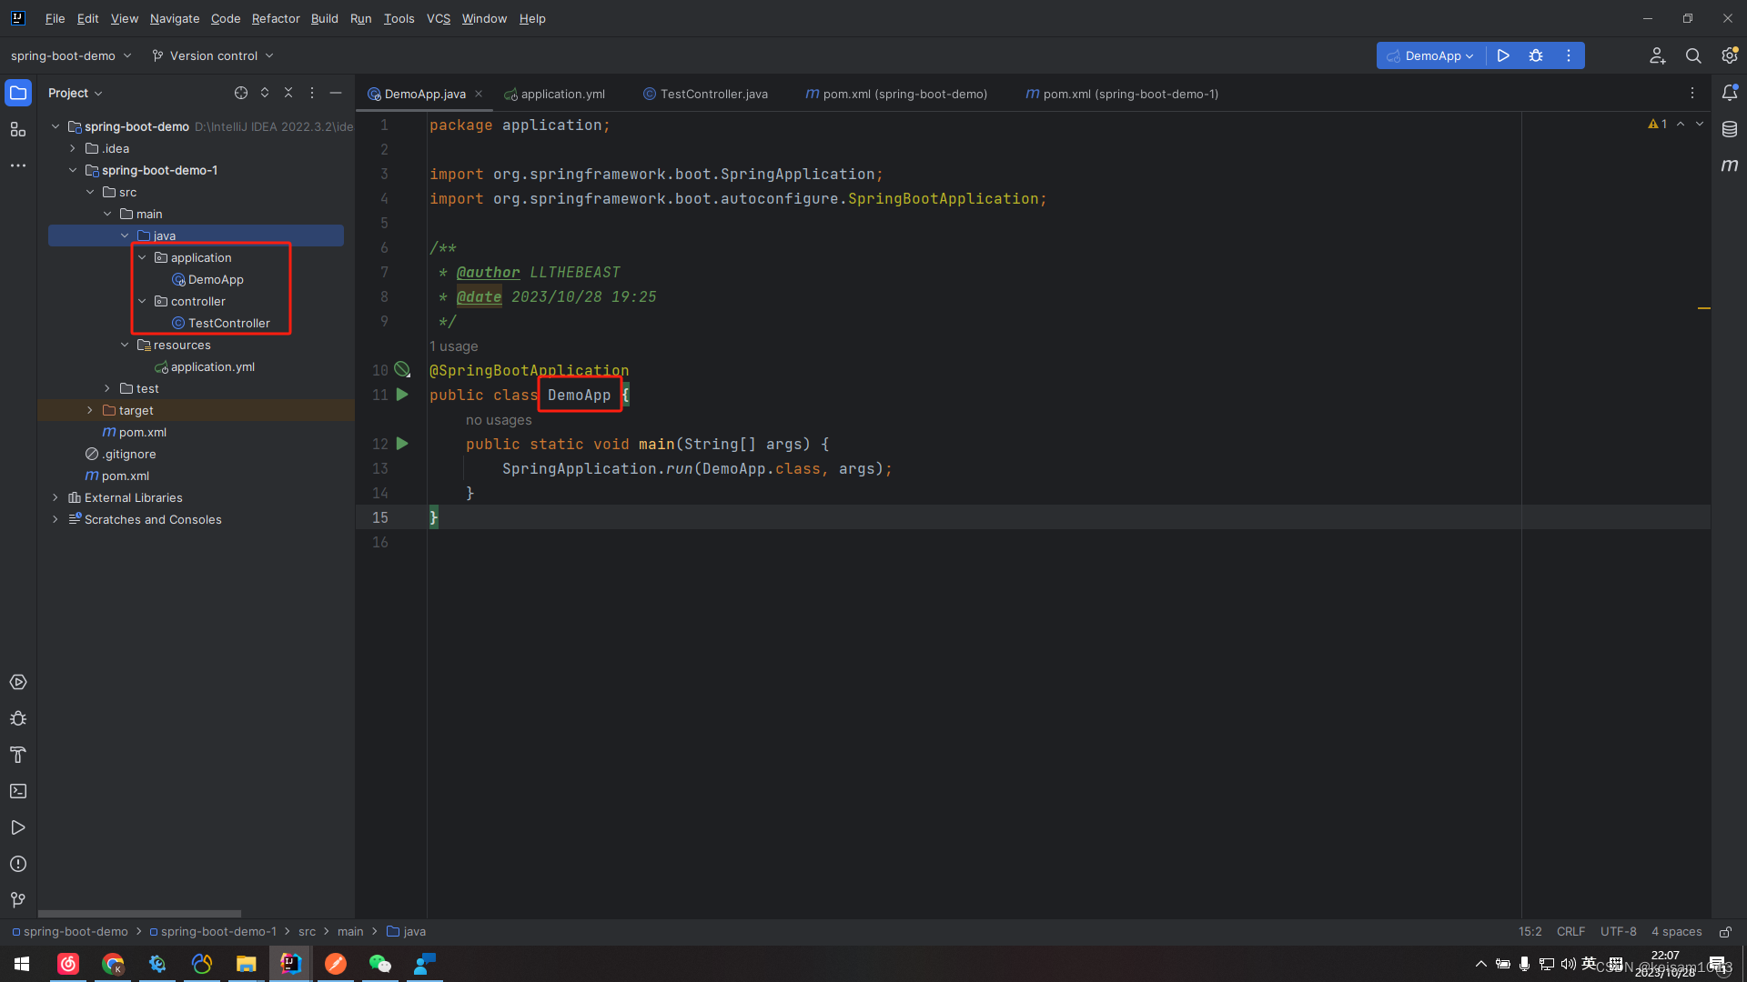Expand External Libraries node
Viewport: 1747px width, 982px height.
(x=56, y=497)
